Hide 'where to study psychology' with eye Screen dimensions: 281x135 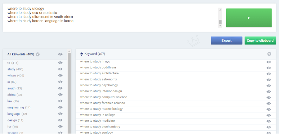click(x=269, y=86)
